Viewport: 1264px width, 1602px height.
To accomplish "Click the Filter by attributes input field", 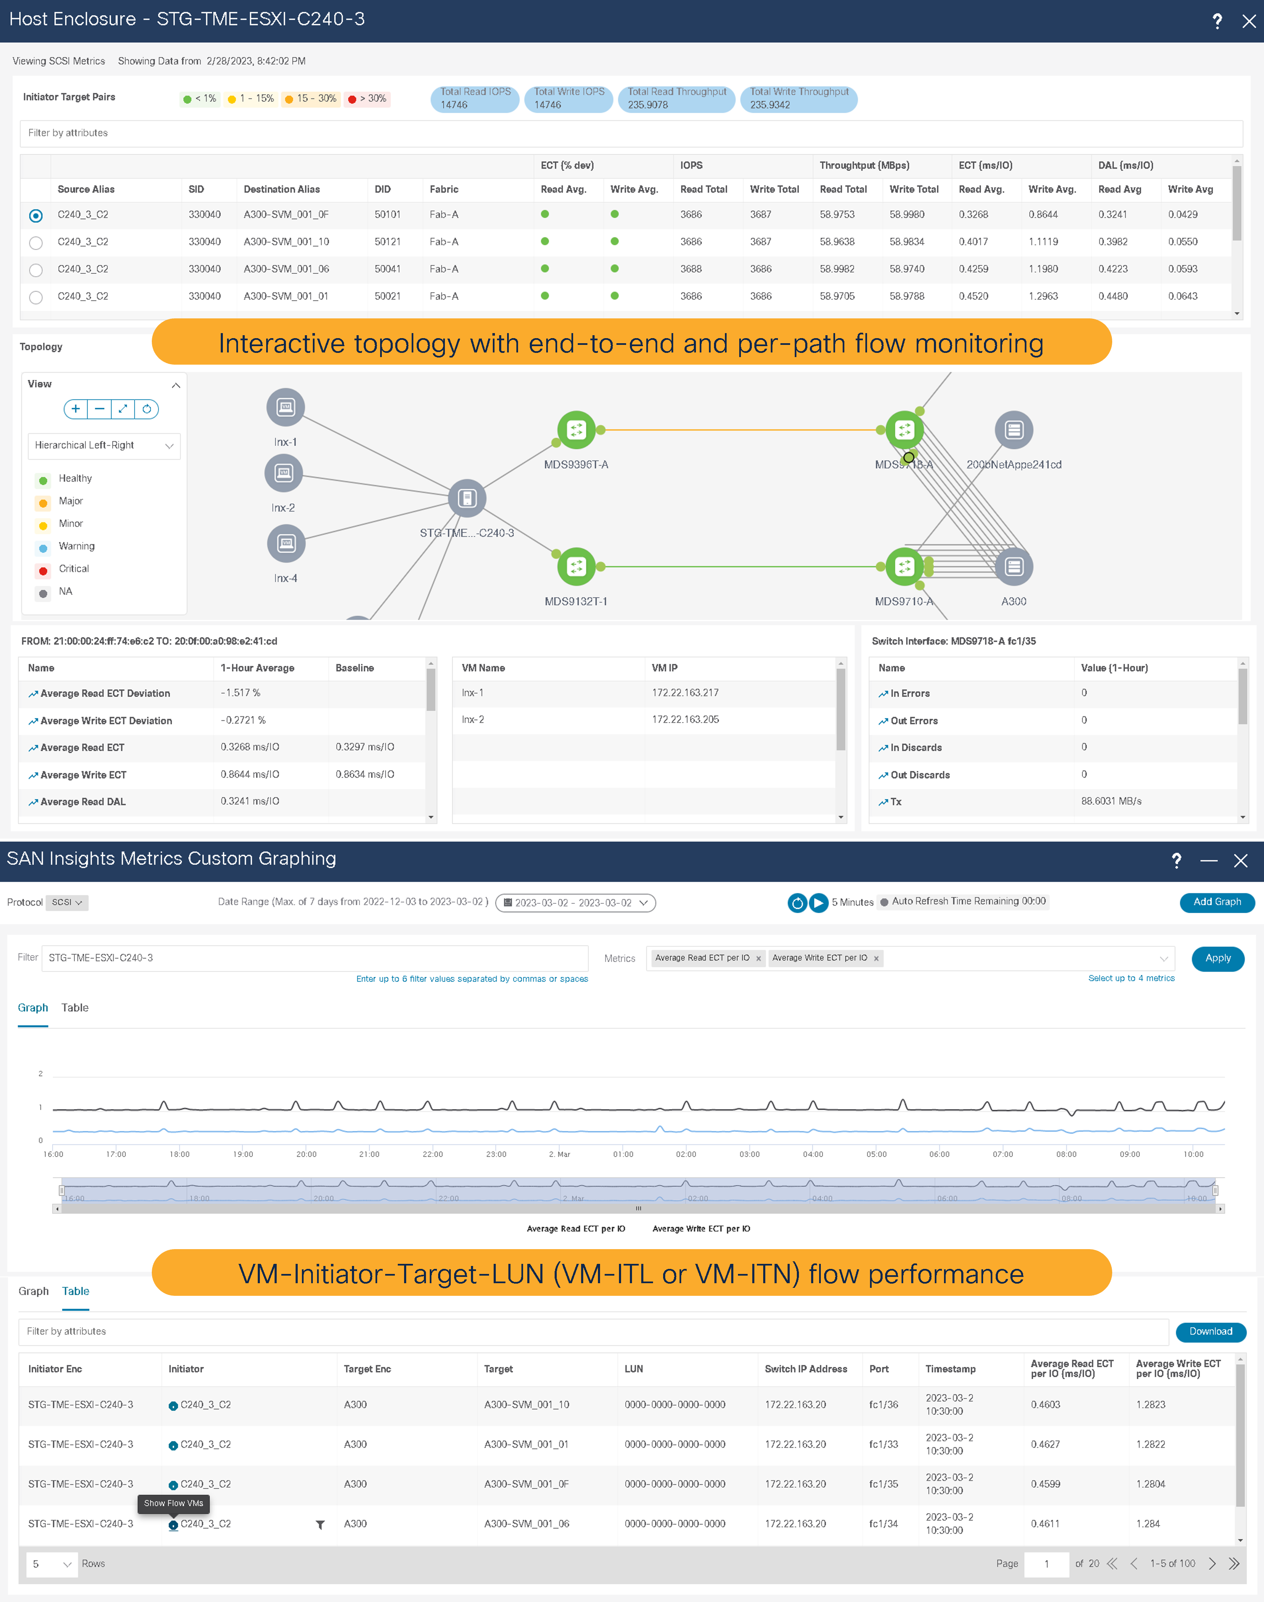I will point(629,133).
